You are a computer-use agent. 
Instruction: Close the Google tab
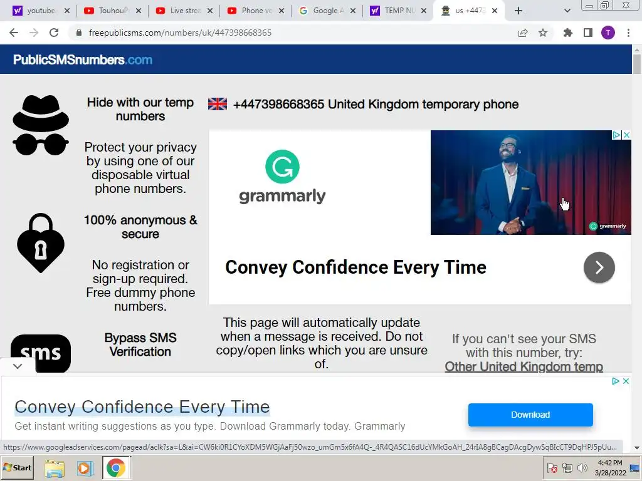353,11
